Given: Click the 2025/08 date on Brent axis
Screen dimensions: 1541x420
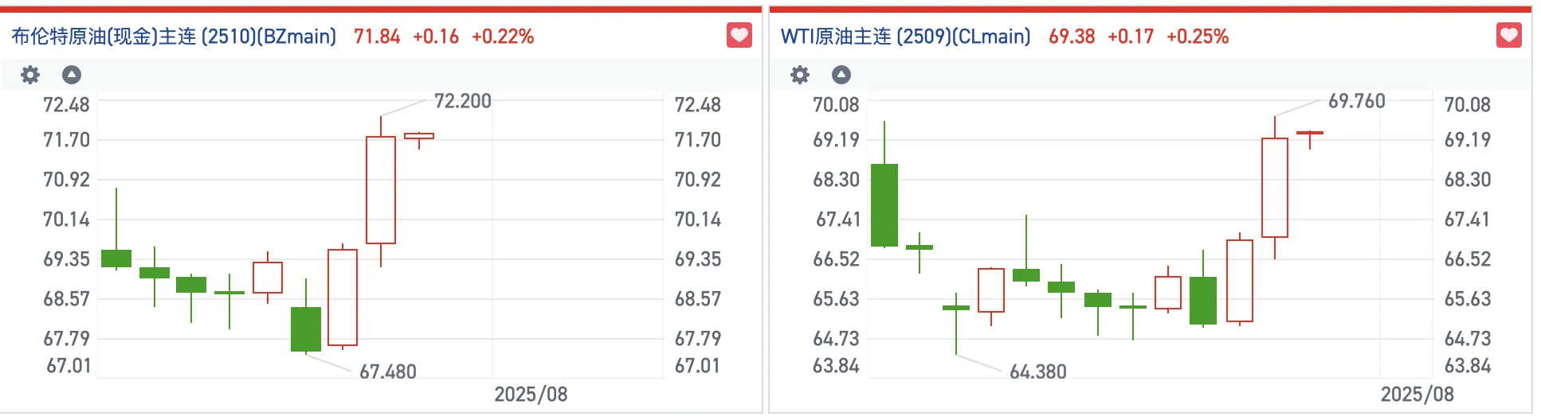Looking at the screenshot, I should tap(531, 395).
